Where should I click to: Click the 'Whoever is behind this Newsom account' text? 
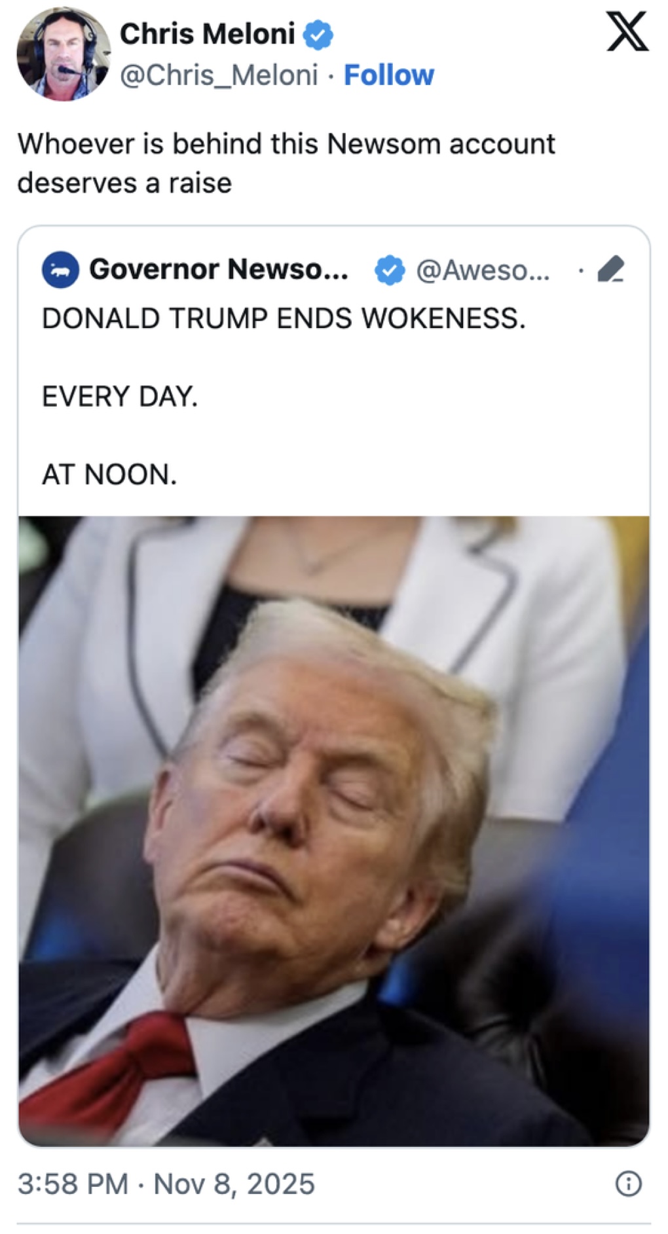click(286, 144)
